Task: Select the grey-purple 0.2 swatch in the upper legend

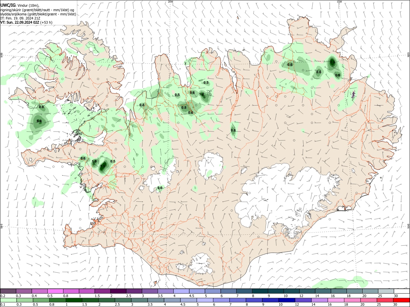Action: [8, 291]
